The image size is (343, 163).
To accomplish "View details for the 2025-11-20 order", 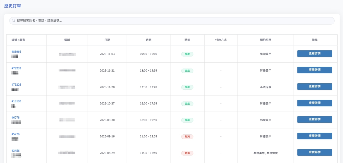I will click(315, 87).
